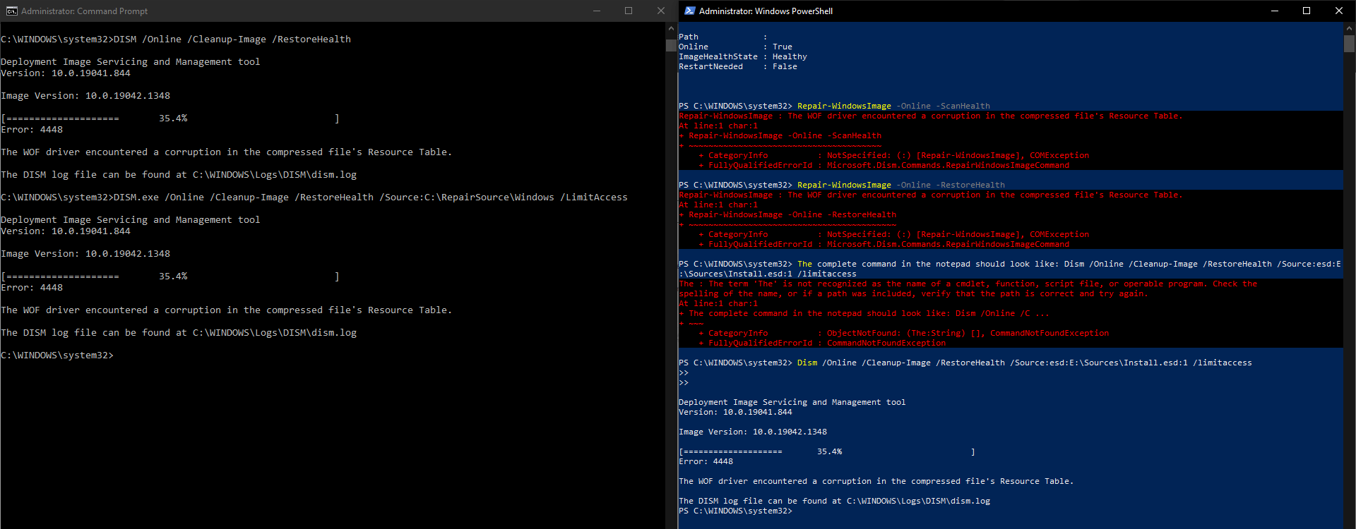
Task: Click Windows PowerShell title bar text
Action: (x=766, y=11)
